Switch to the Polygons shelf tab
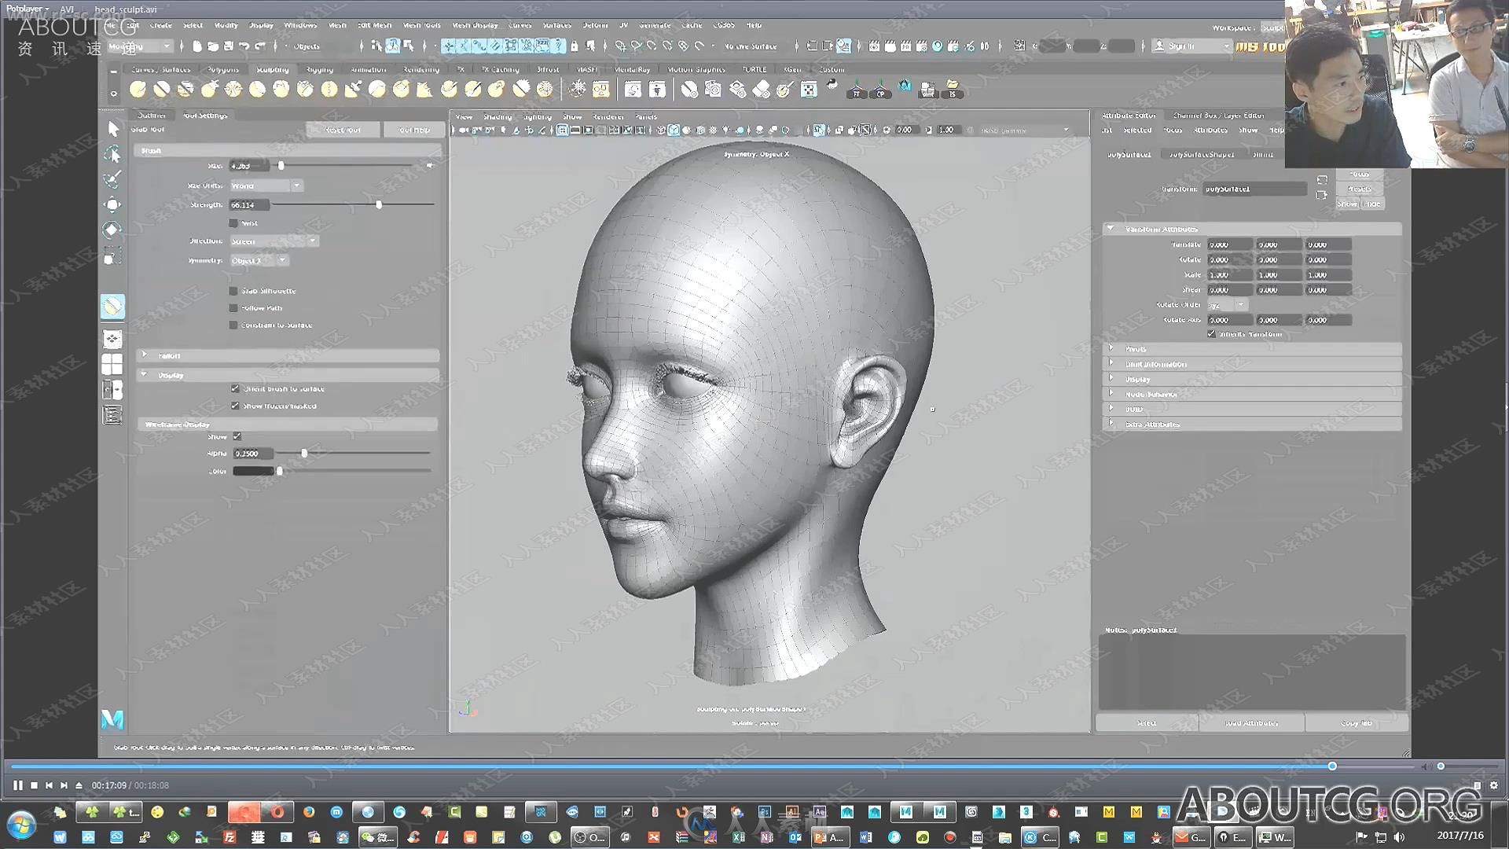Screen dimensions: 1509x849 coord(223,69)
